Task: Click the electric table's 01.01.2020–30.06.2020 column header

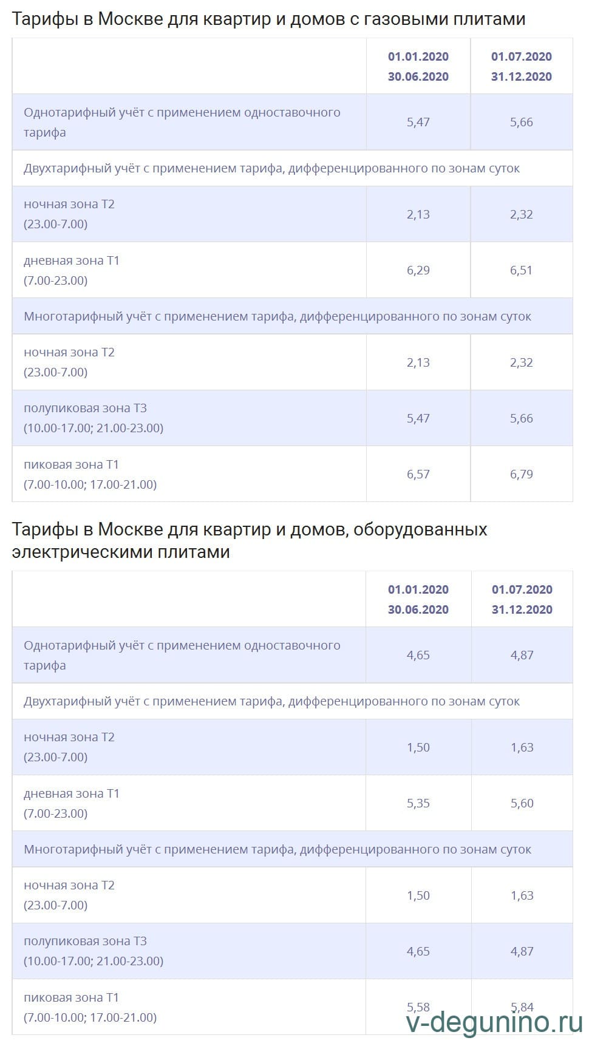Action: click(x=418, y=599)
